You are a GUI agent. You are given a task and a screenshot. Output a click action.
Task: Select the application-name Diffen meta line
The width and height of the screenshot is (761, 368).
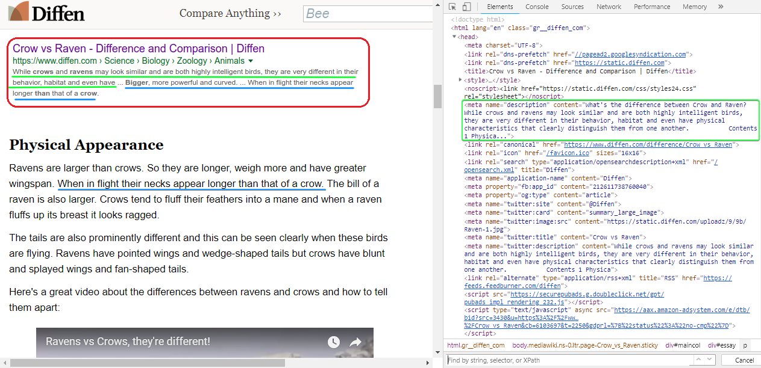tap(547, 179)
